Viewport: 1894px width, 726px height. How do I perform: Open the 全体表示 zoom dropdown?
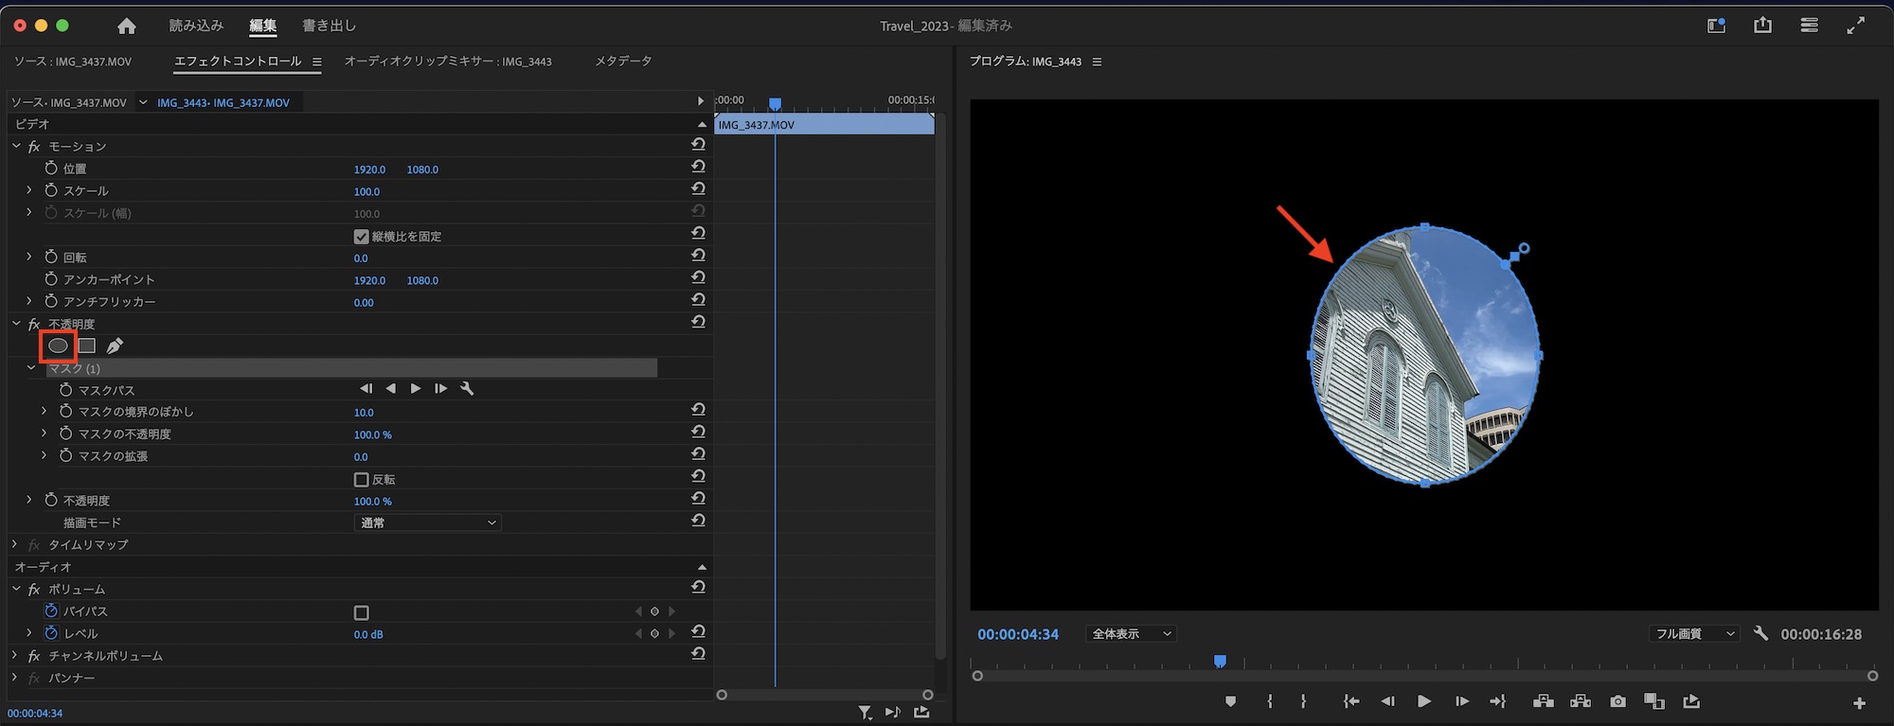tap(1131, 634)
